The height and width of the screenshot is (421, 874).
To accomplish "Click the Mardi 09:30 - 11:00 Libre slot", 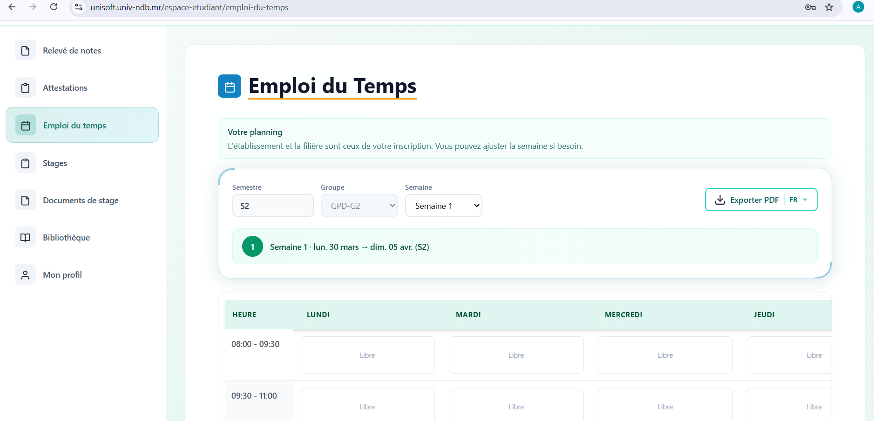I will (x=516, y=405).
